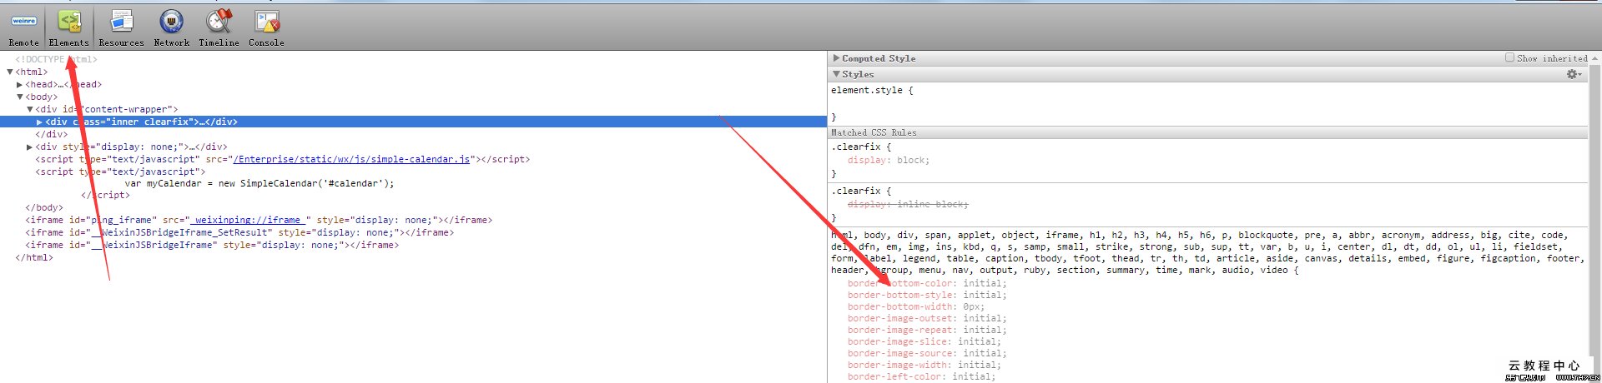
Task: Expand the div with display: none style
Action: 30,147
